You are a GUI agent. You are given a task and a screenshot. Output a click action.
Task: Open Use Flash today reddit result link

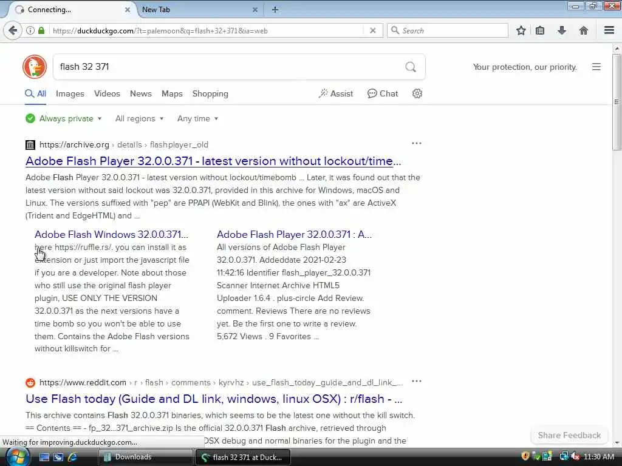click(x=214, y=399)
